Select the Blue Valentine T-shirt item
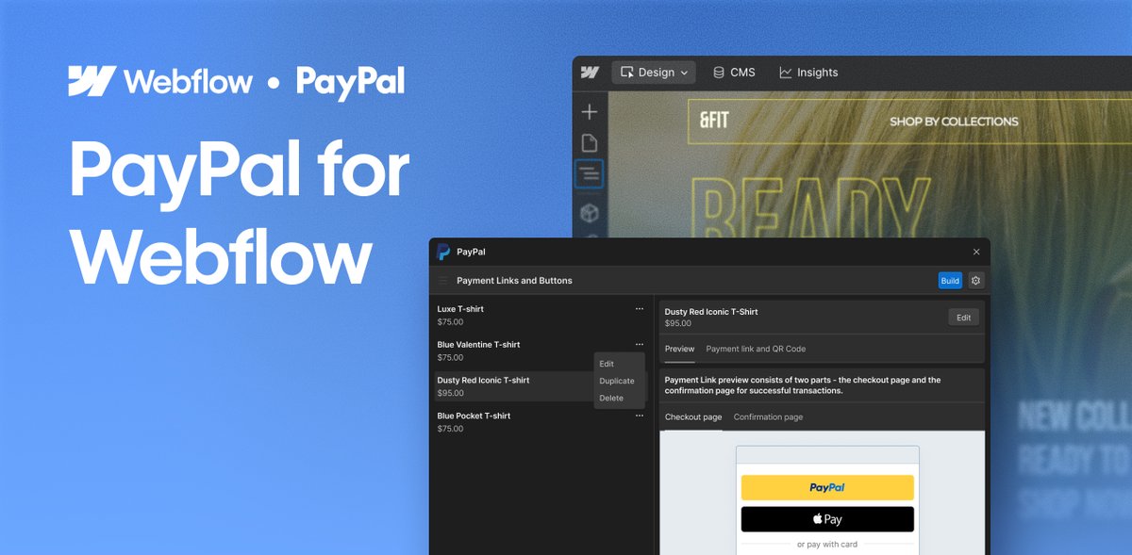Screen dimensions: 1132x555 [541, 351]
